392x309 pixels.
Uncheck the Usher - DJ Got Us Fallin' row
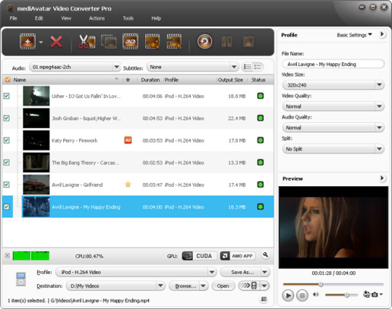point(7,96)
